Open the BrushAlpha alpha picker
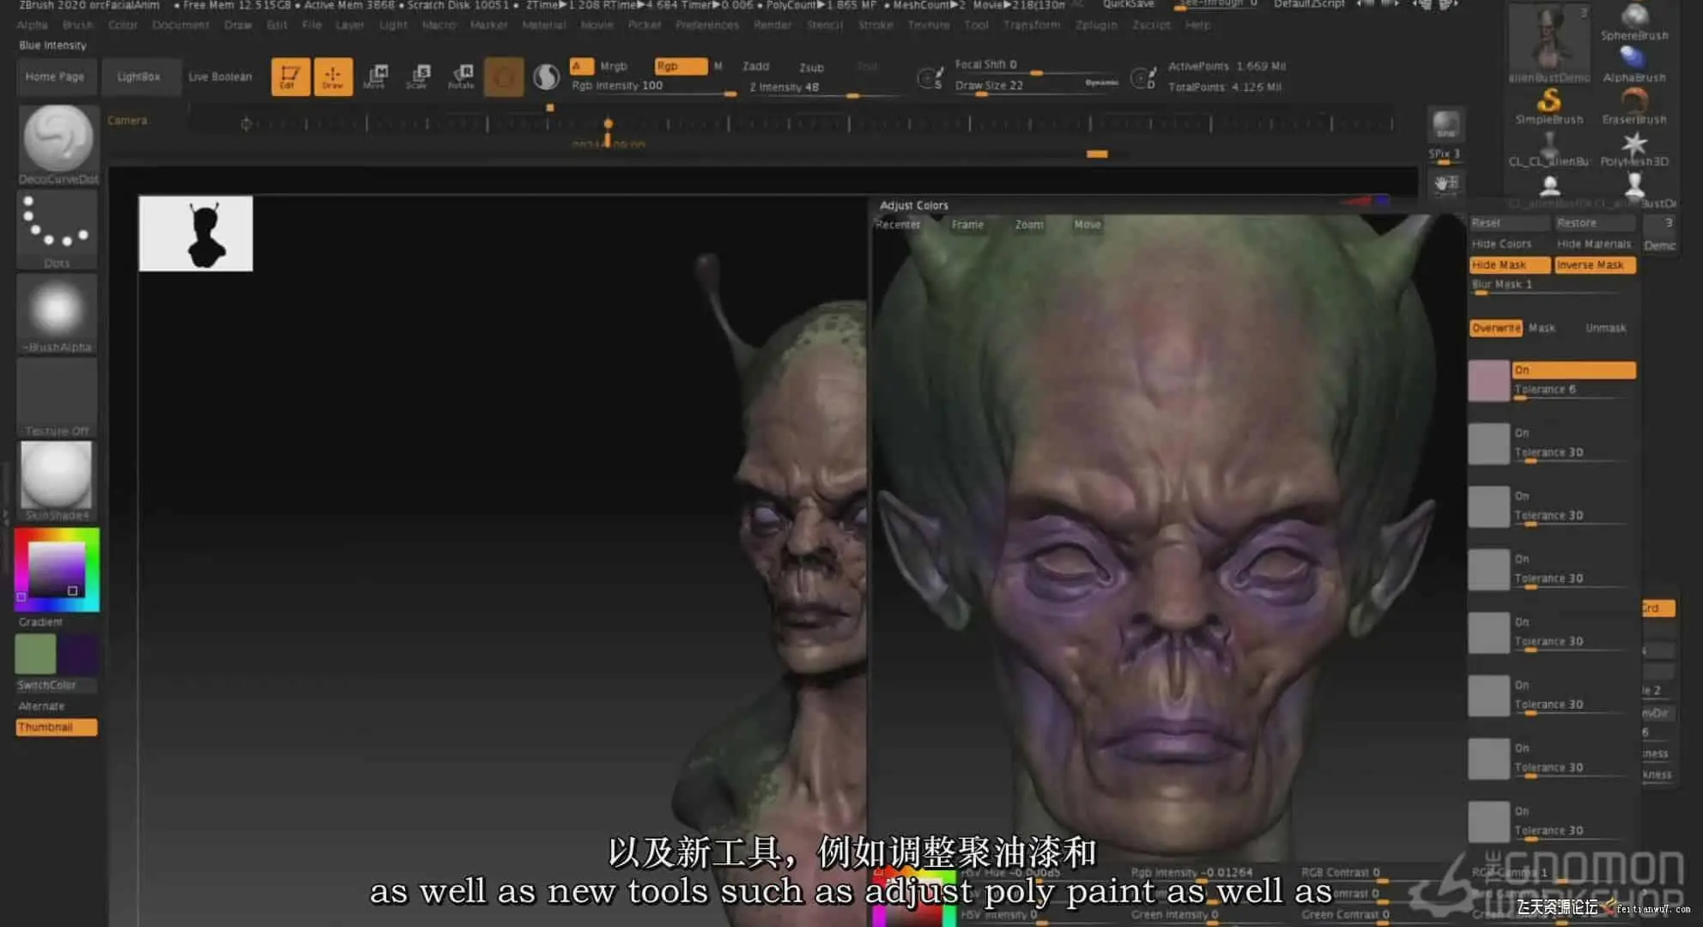The height and width of the screenshot is (927, 1703). coord(57,307)
